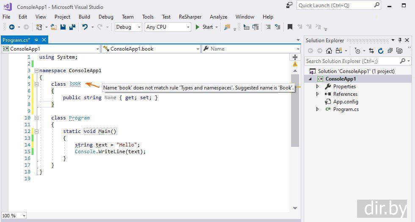This screenshot has width=415, height=222.
Task: Open the ReSharper menu
Action: pos(190,17)
